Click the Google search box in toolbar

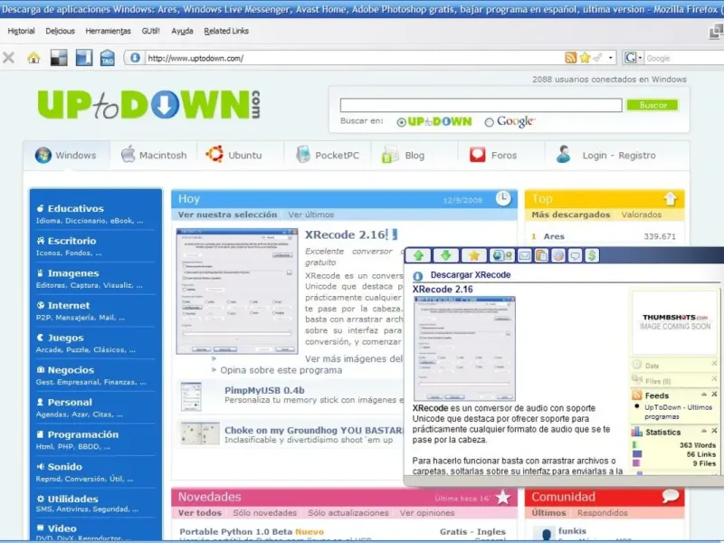tap(684, 58)
